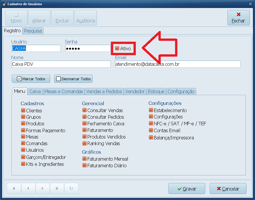The width and height of the screenshot is (255, 200).
Task: Click into the Senha password field
Action: [x=88, y=49]
